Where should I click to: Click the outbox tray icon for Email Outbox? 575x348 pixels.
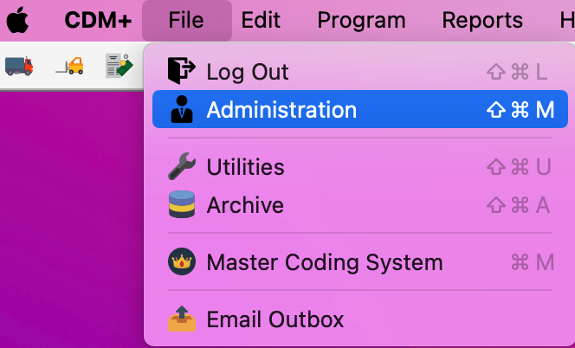click(x=181, y=319)
